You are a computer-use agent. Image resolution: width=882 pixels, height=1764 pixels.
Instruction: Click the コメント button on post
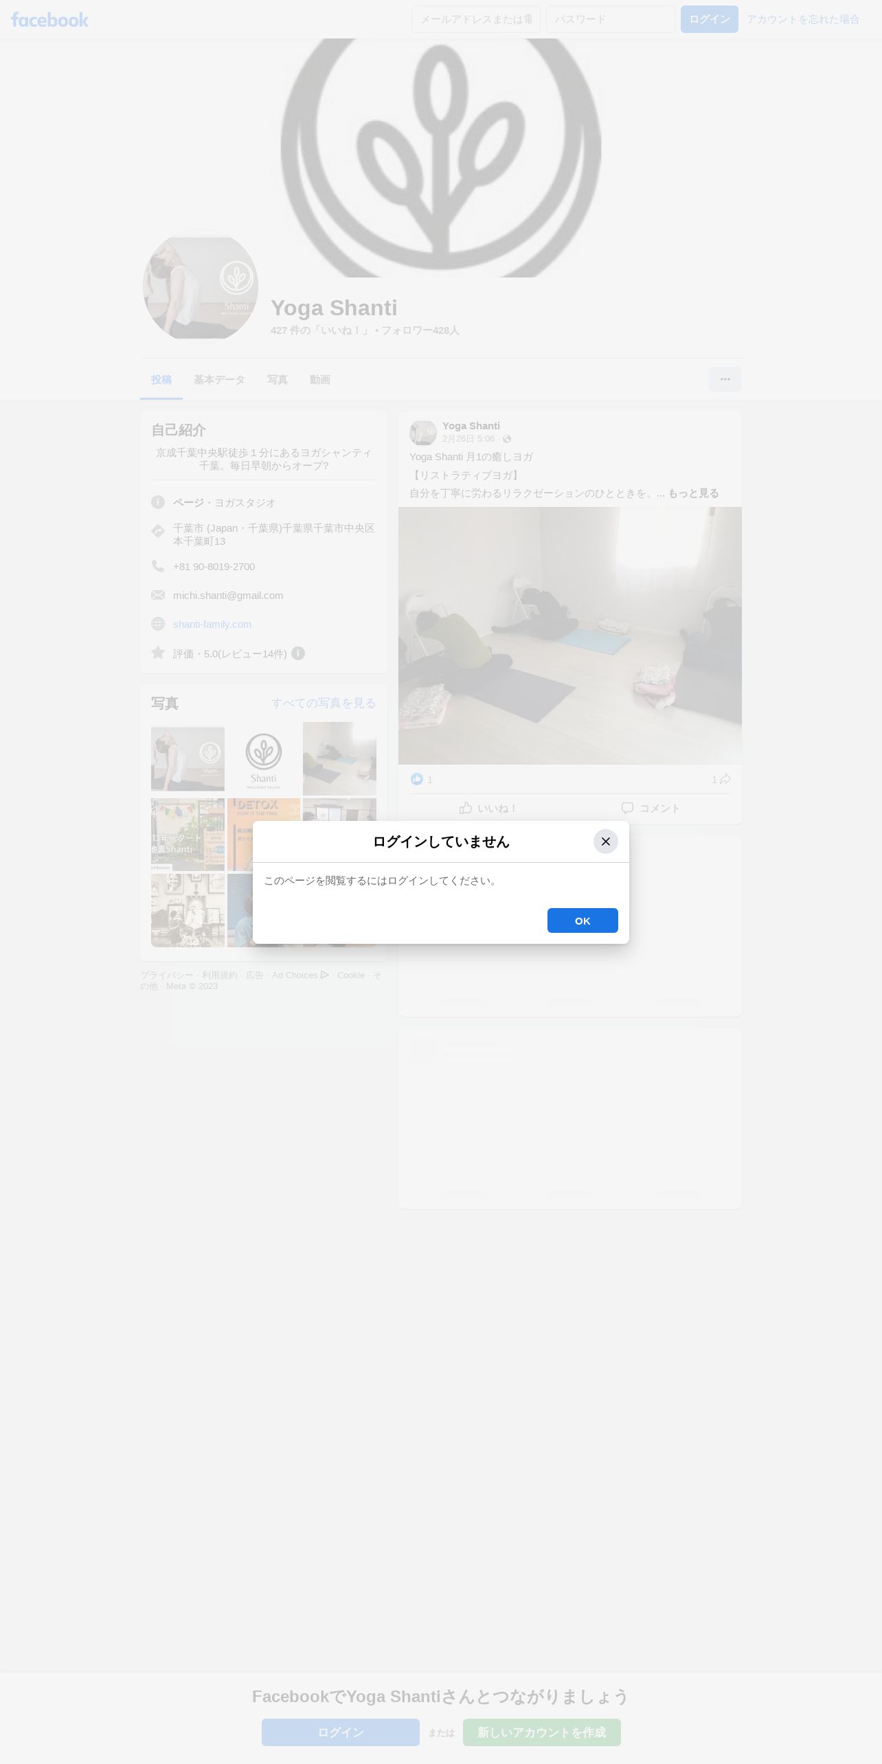pyautogui.click(x=651, y=808)
